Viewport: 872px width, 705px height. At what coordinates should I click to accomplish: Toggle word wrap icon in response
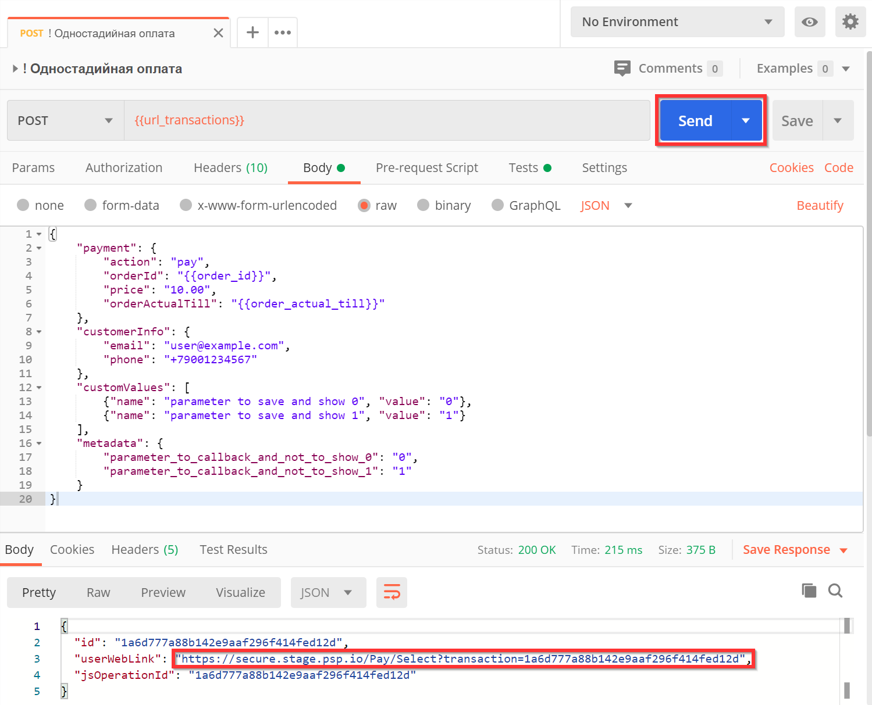[391, 592]
